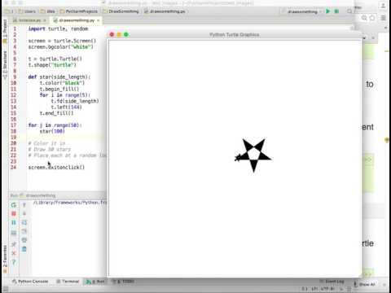Click the black star drawn on turtle canvas
Screen dimensions: 391x293
pos(253,155)
